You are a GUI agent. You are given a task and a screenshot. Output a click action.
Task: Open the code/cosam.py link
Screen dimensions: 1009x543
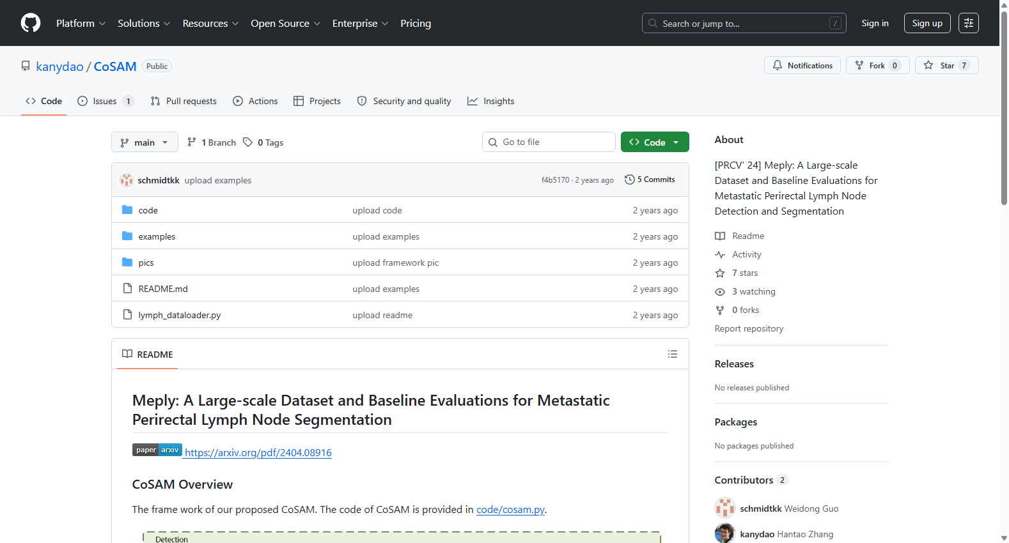click(510, 509)
